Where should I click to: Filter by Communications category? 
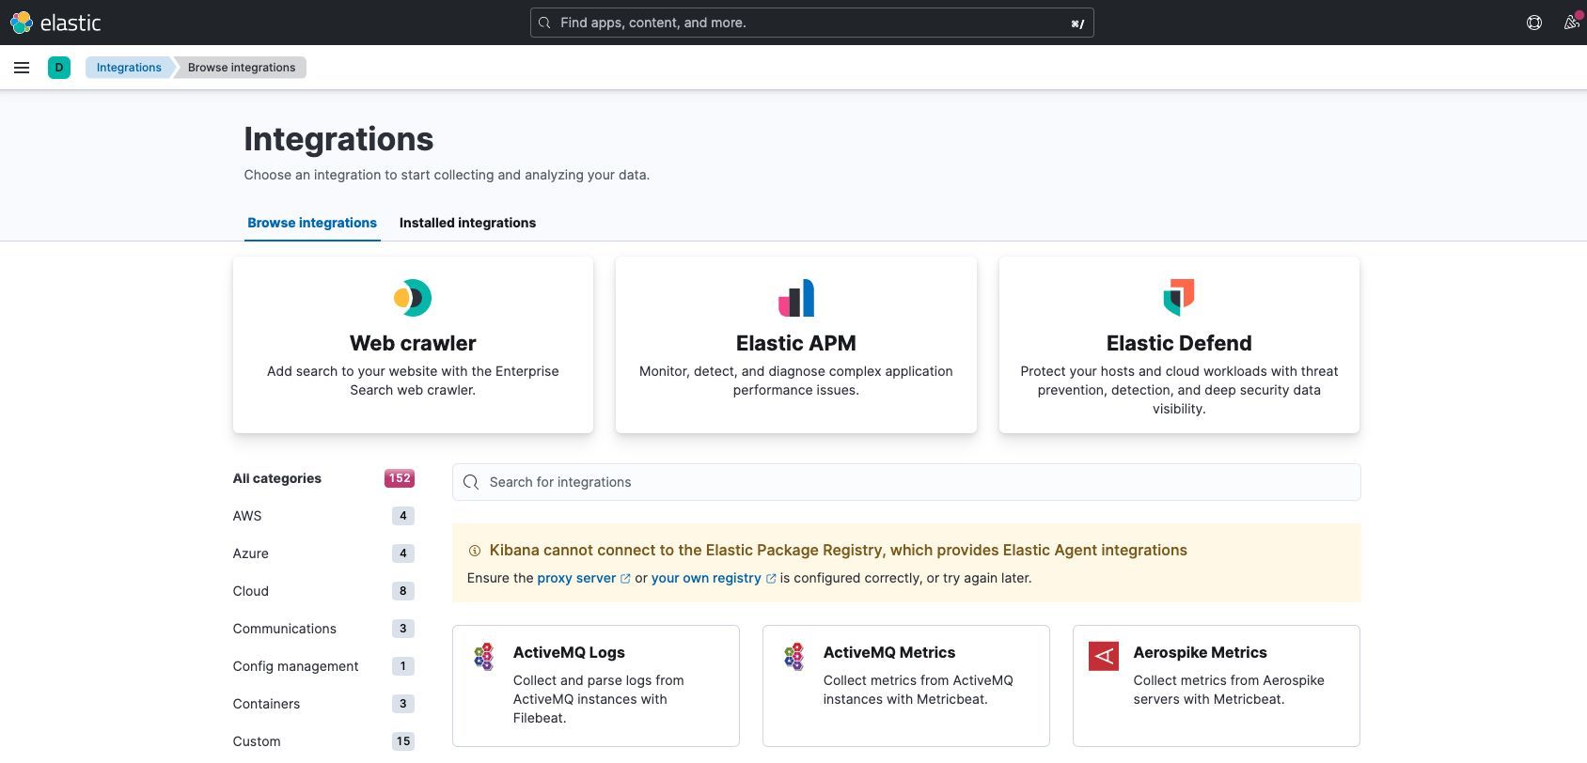tap(323, 629)
